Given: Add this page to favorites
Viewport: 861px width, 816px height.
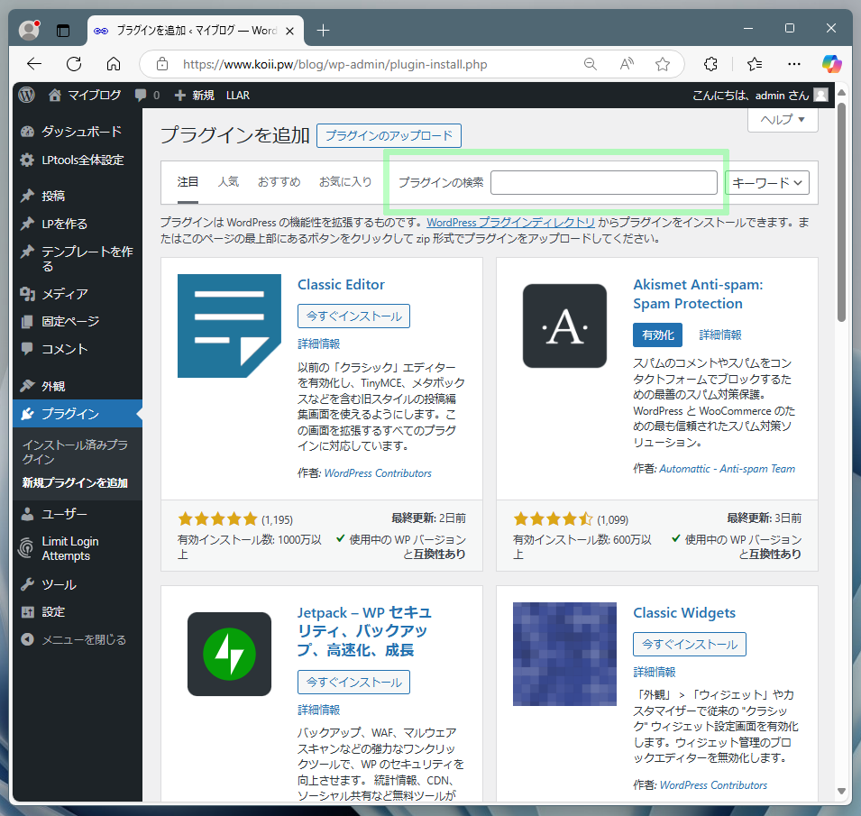Looking at the screenshot, I should coord(663,64).
